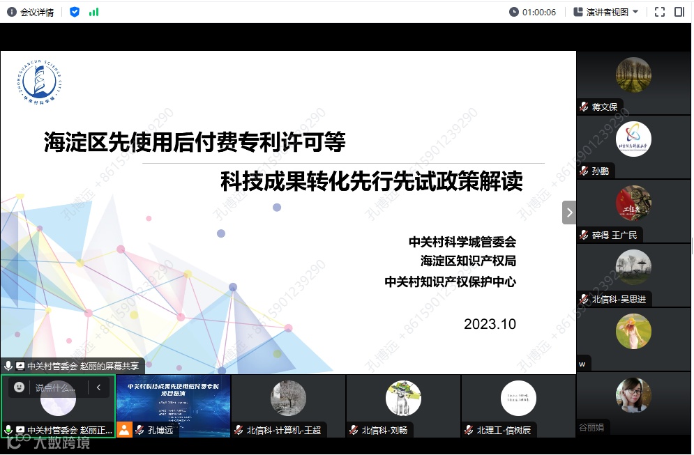Click microphone icon on 赵丽 speaker tile
Screen dimensions: 694x455
pyautogui.click(x=8, y=430)
